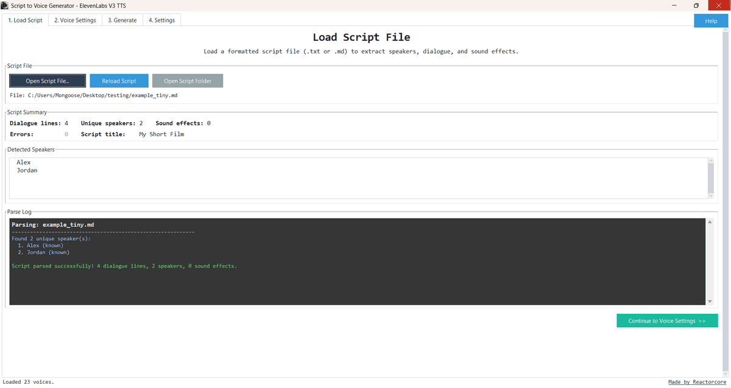
Task: Select Alex in Detected Speakers list
Action: coord(24,162)
